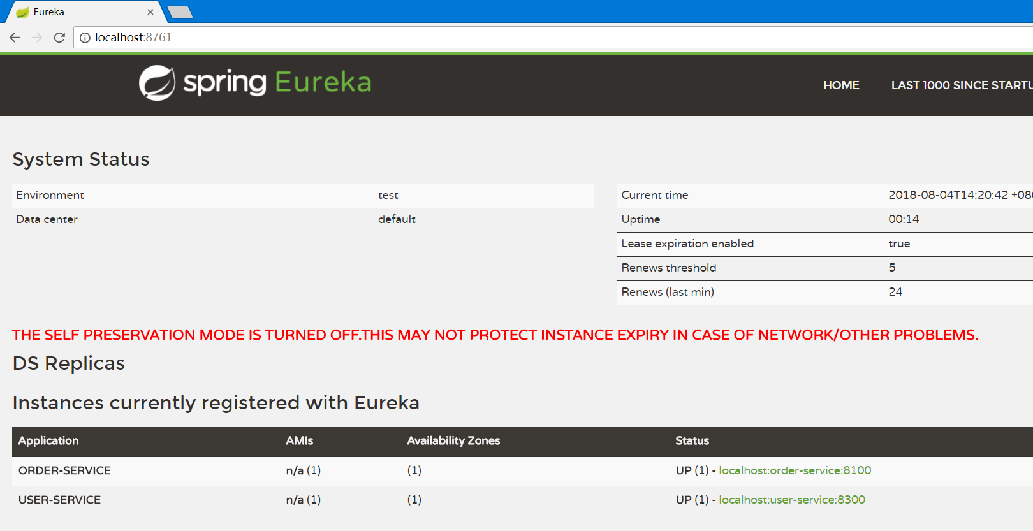Click the renews last min value 24
The height and width of the screenshot is (531, 1033).
coord(895,292)
